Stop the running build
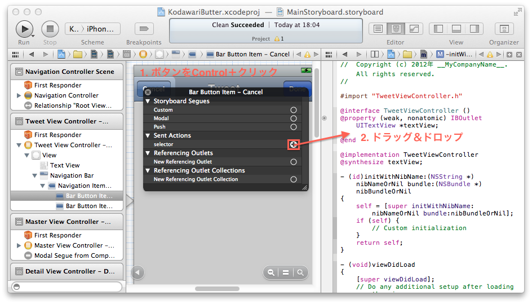The image size is (532, 304). pyautogui.click(x=50, y=29)
